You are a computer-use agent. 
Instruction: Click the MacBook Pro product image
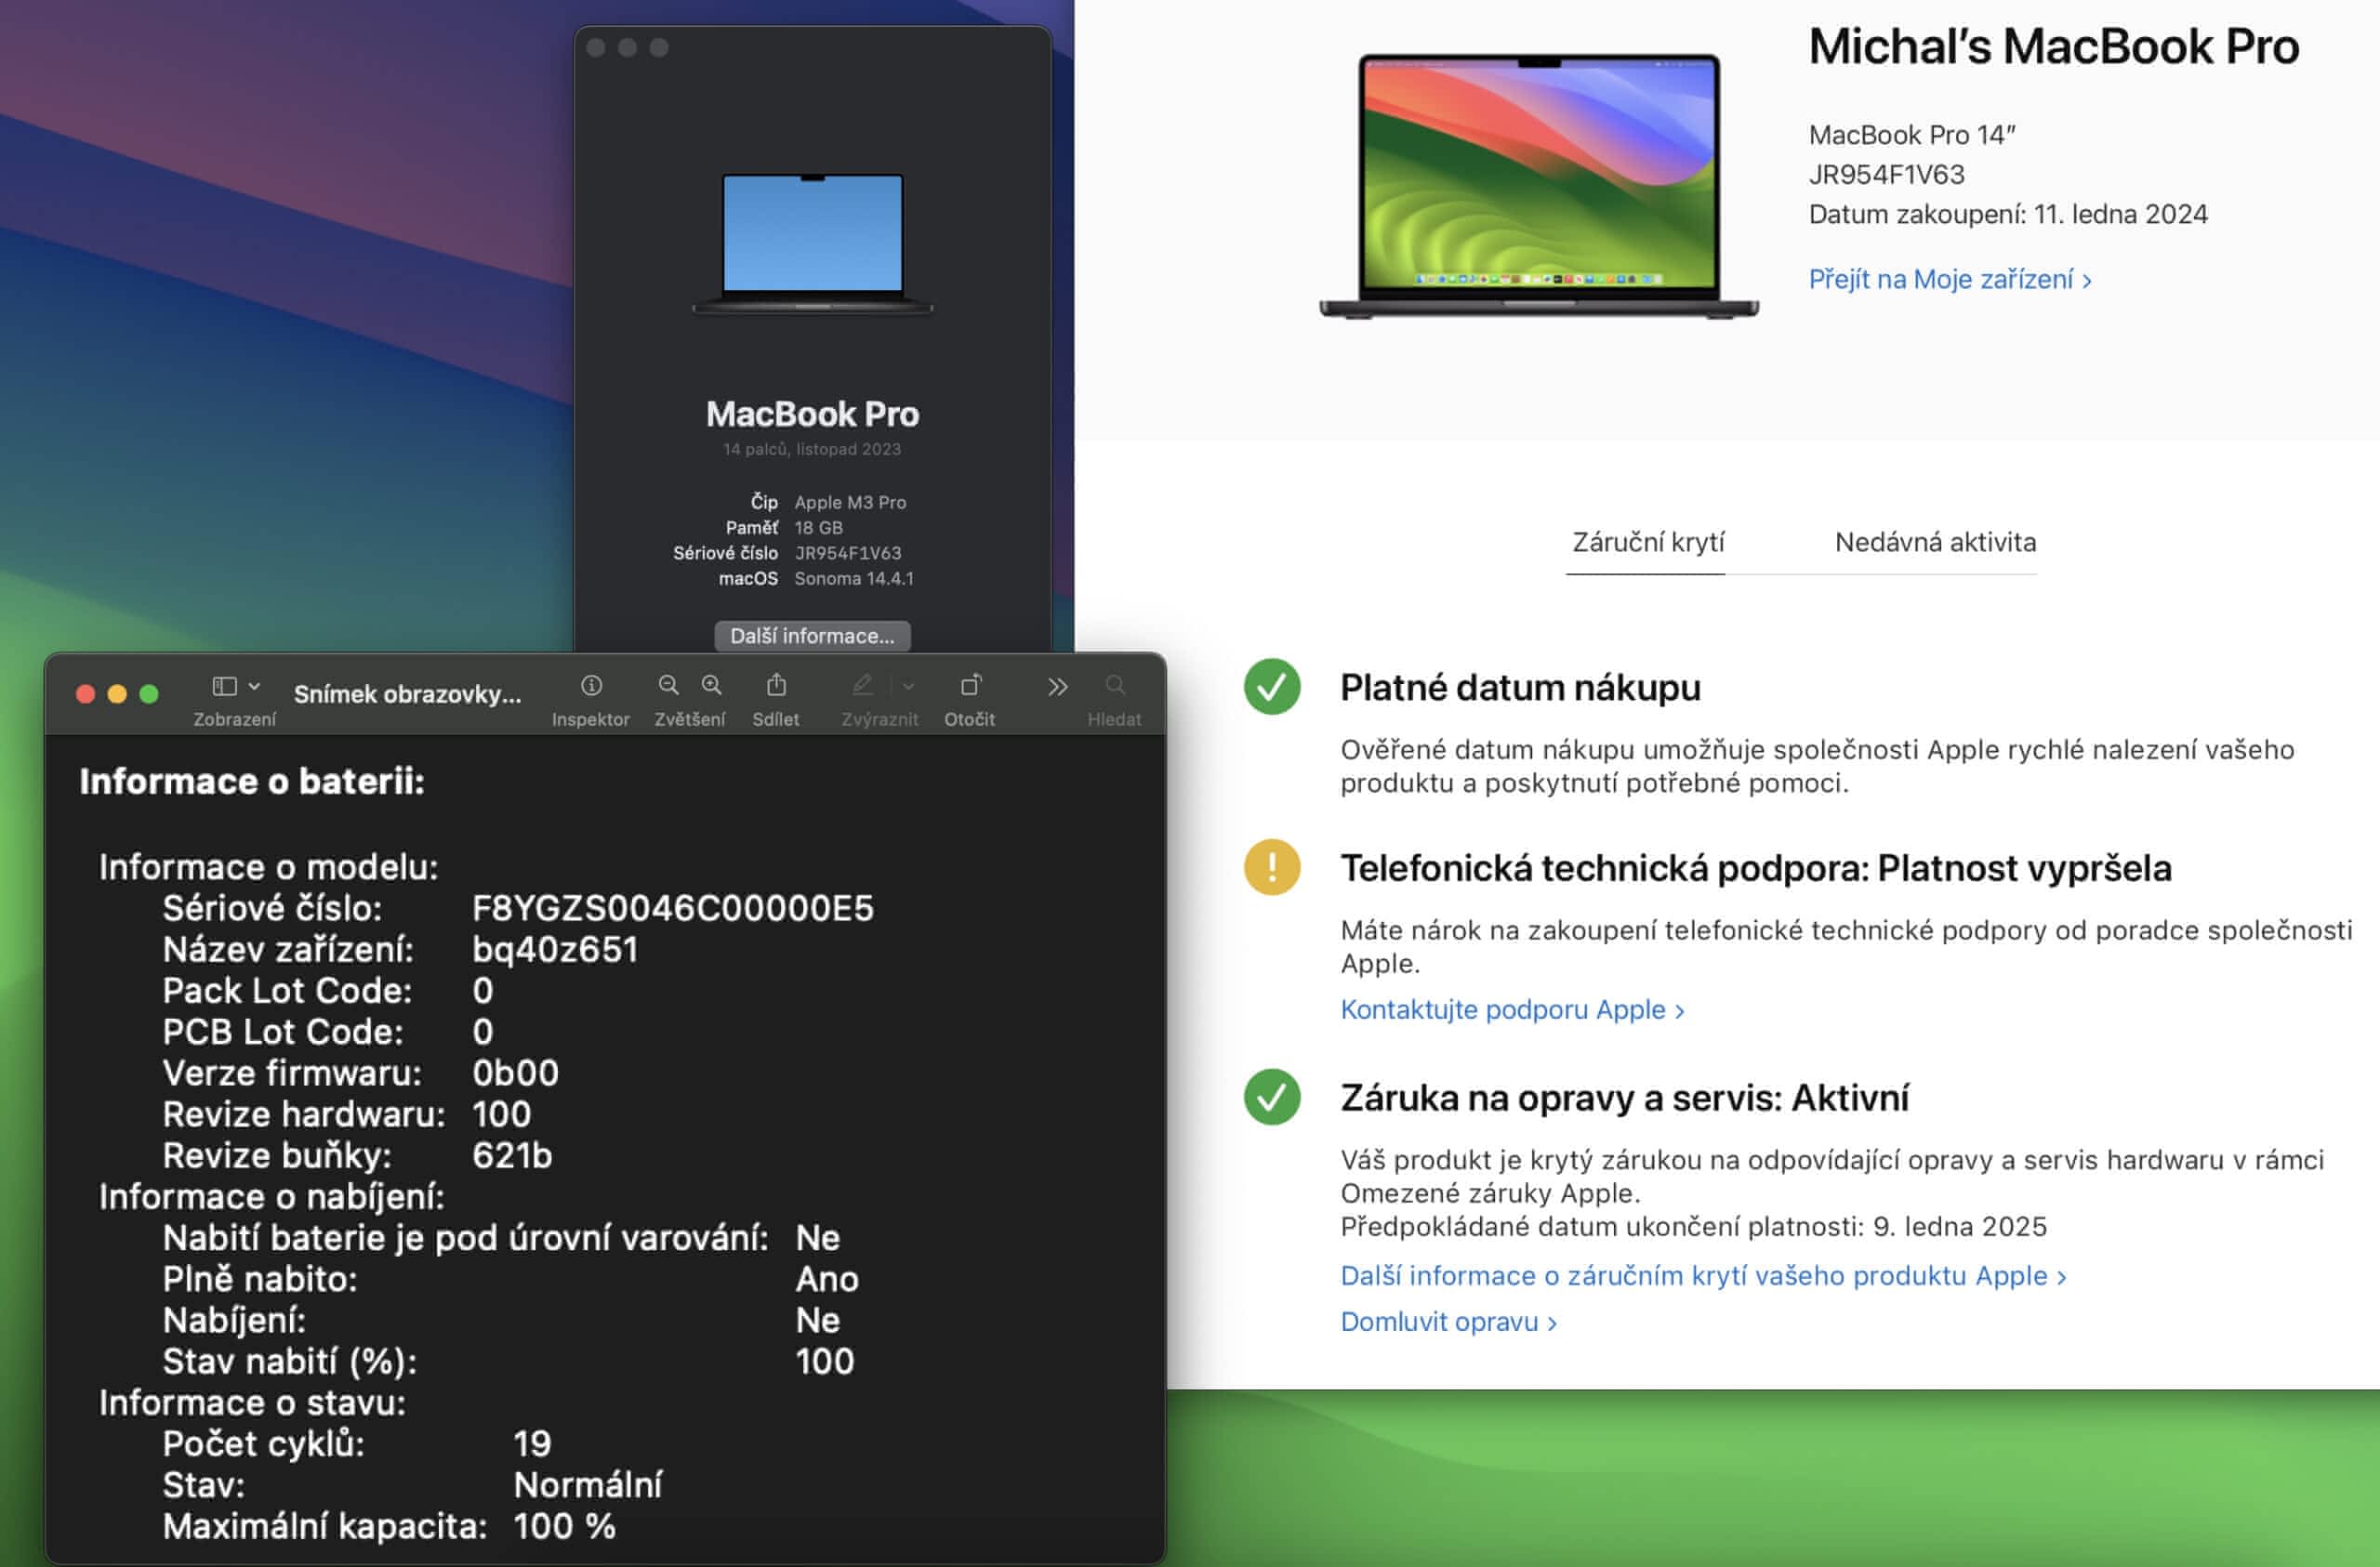(1538, 187)
